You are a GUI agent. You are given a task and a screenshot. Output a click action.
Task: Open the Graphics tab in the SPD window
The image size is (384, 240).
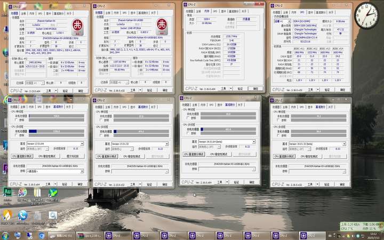(x=310, y=12)
